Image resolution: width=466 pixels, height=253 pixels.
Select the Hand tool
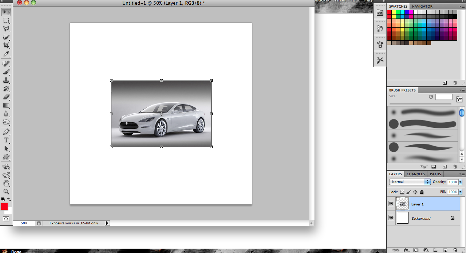tap(6, 183)
